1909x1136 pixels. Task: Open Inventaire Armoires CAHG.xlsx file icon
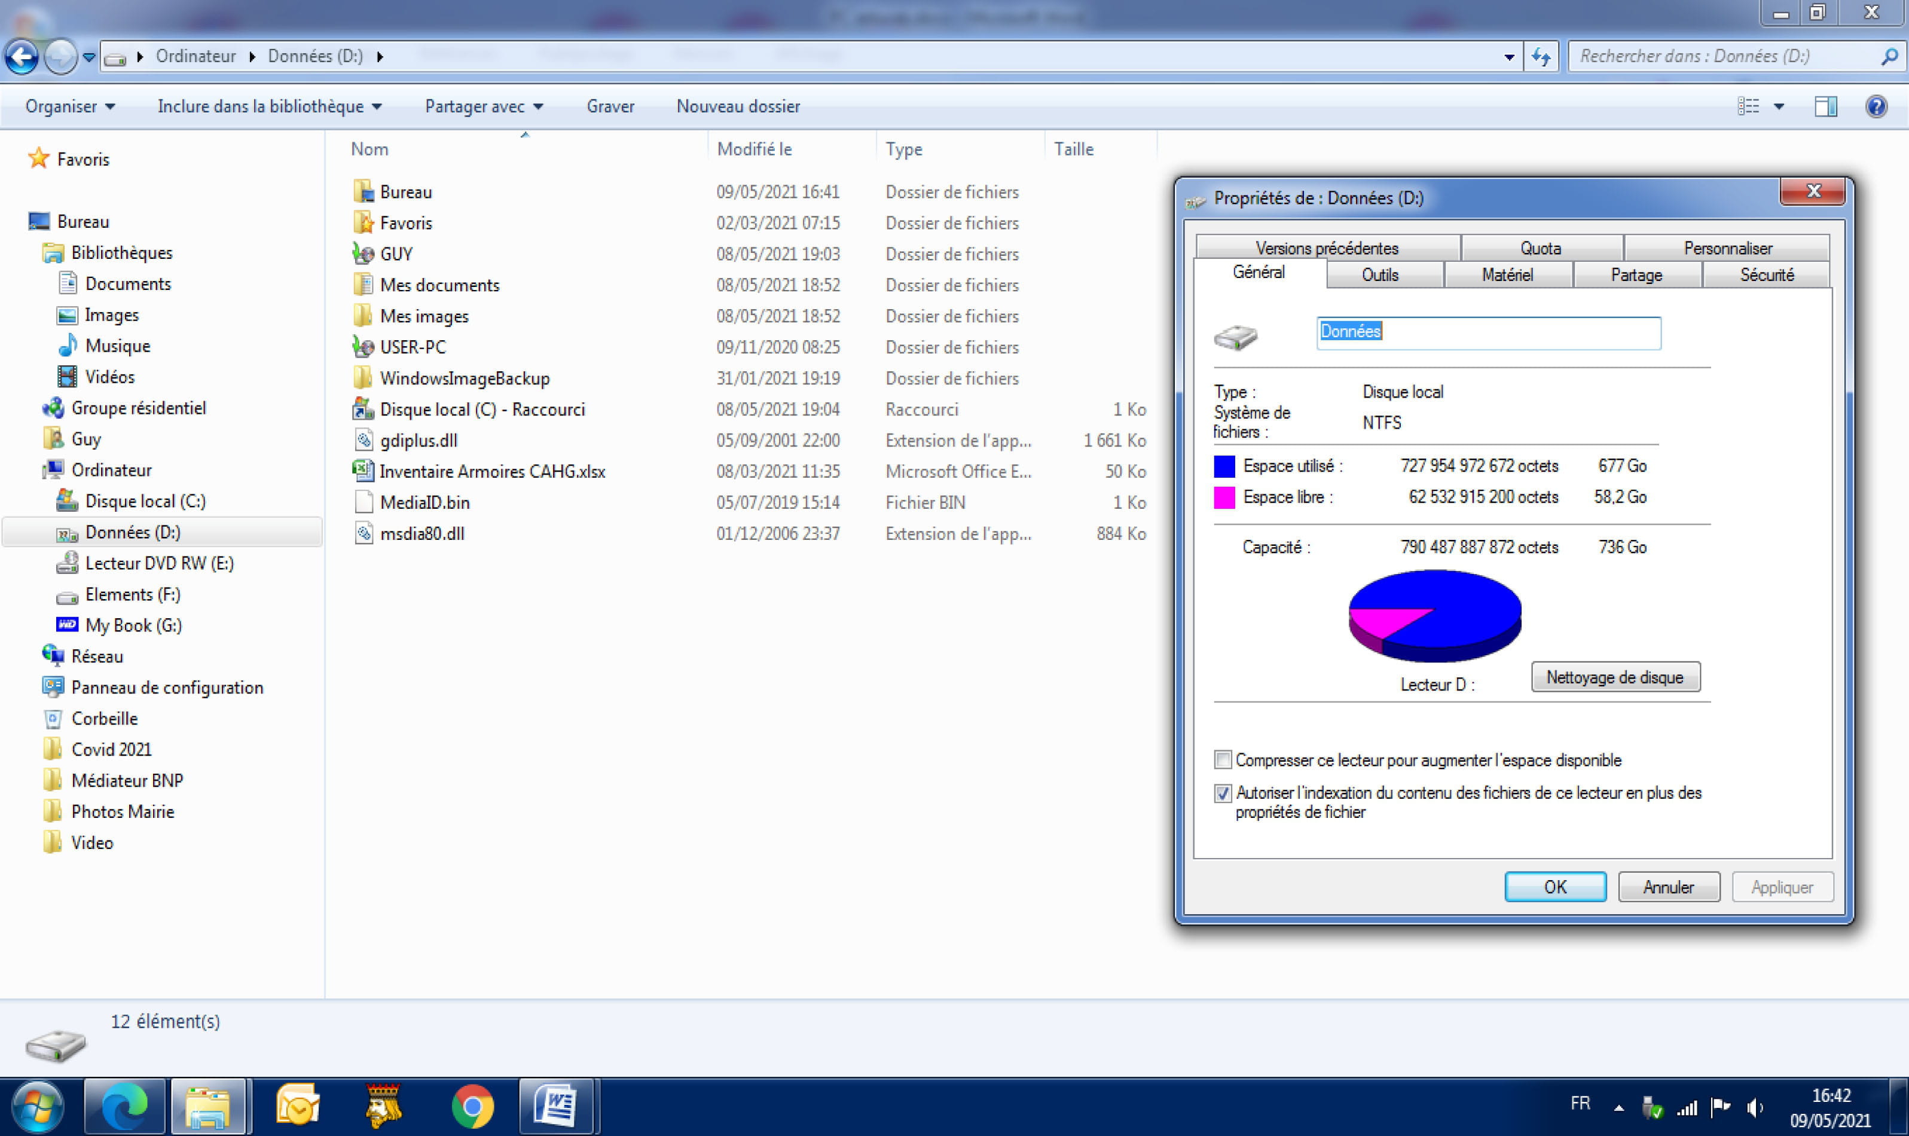(x=363, y=471)
